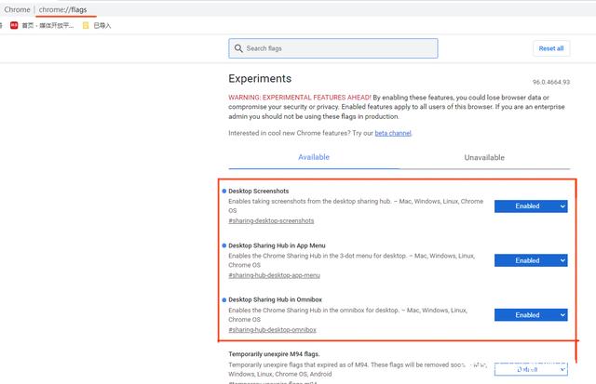596x384 pixels.
Task: Open Desktop Sharing Hub in Omnibox dropdown
Action: pyautogui.click(x=531, y=315)
